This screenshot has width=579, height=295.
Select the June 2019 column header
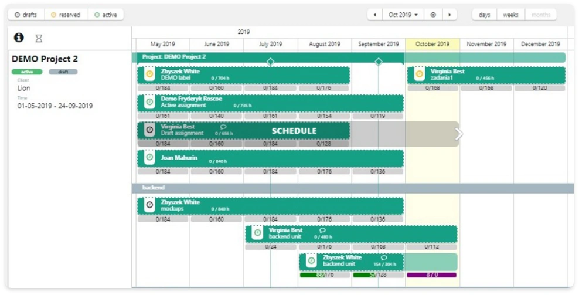216,44
